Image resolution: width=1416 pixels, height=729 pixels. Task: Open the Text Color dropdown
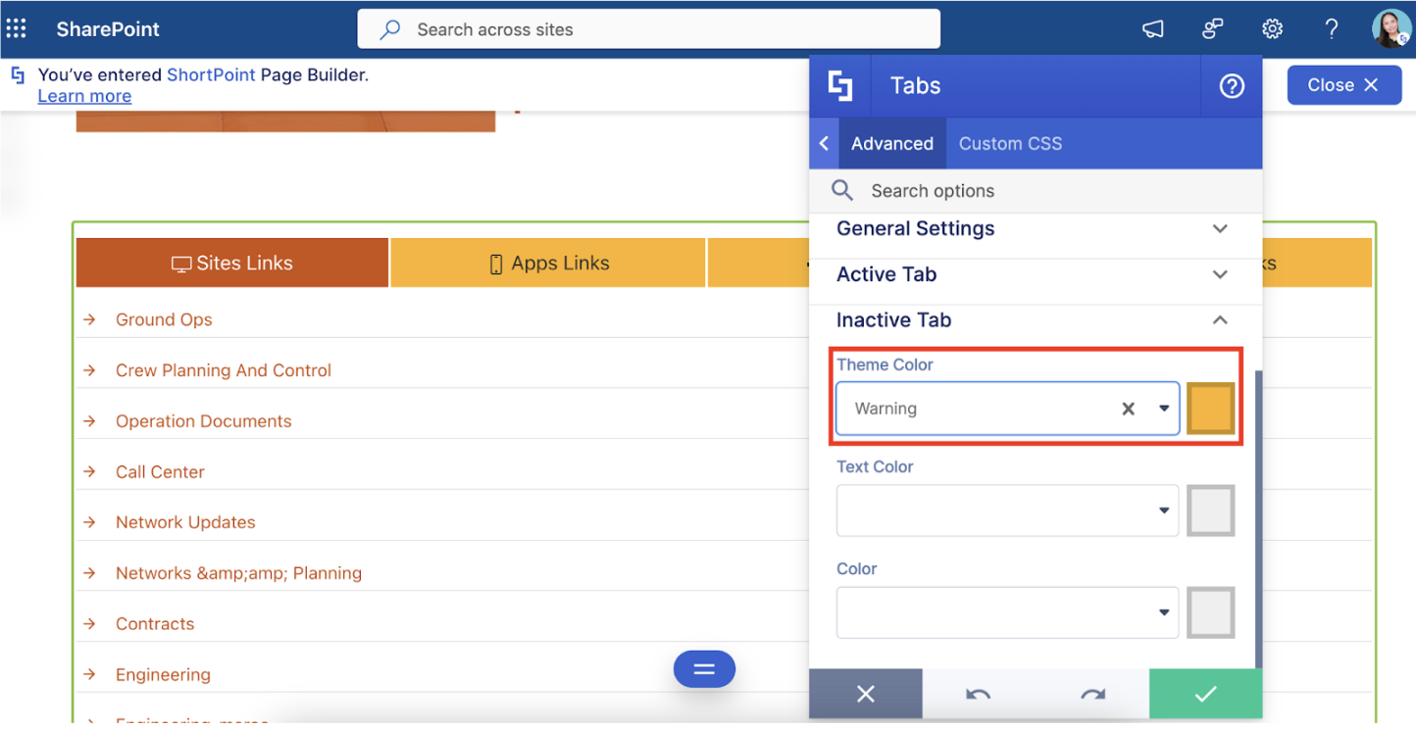pos(1007,510)
